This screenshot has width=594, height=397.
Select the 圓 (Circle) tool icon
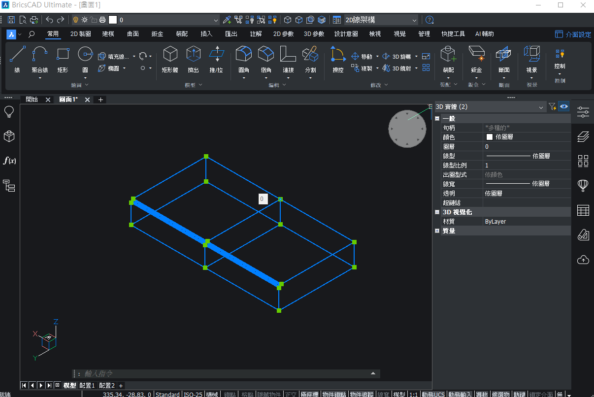tap(85, 53)
